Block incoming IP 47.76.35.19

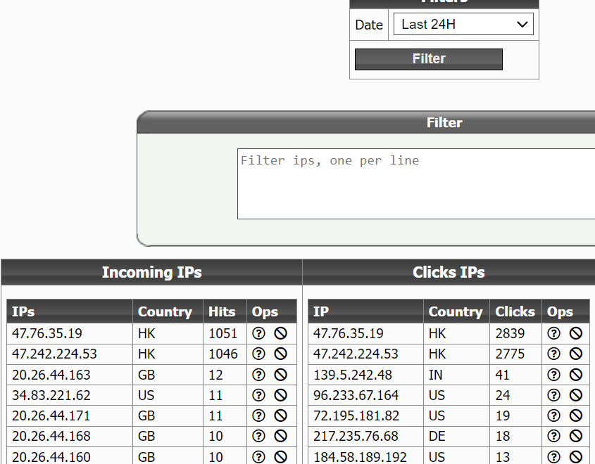click(x=281, y=333)
